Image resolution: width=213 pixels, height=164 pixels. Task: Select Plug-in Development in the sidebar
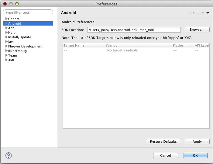pyautogui.click(x=25, y=46)
